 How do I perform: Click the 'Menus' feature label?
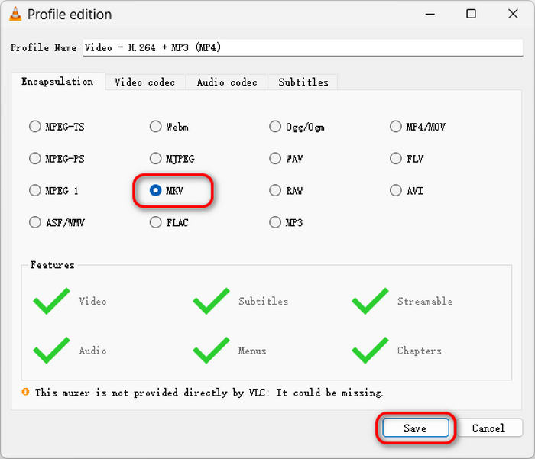252,351
